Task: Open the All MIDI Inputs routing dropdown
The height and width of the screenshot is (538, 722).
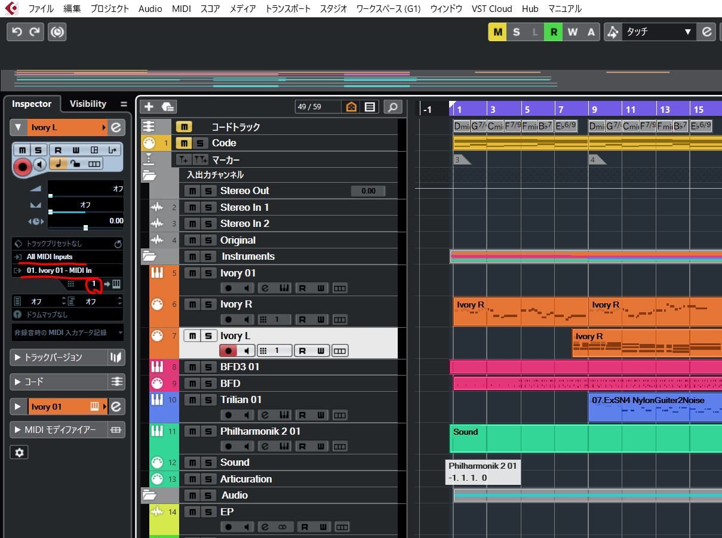Action: 67,257
